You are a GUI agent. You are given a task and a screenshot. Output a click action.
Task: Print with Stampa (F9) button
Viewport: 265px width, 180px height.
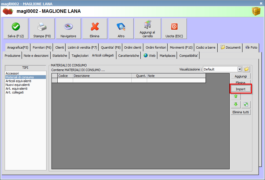42,29
